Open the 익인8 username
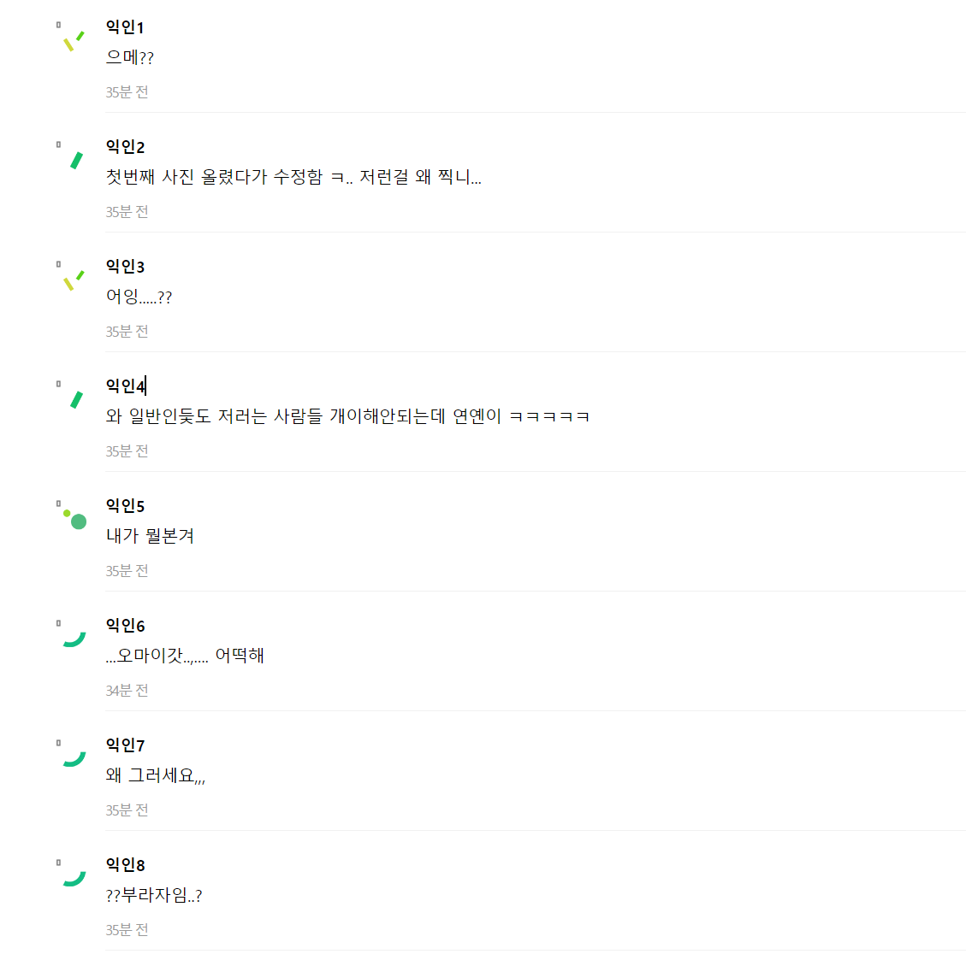966x954 pixels. (125, 865)
